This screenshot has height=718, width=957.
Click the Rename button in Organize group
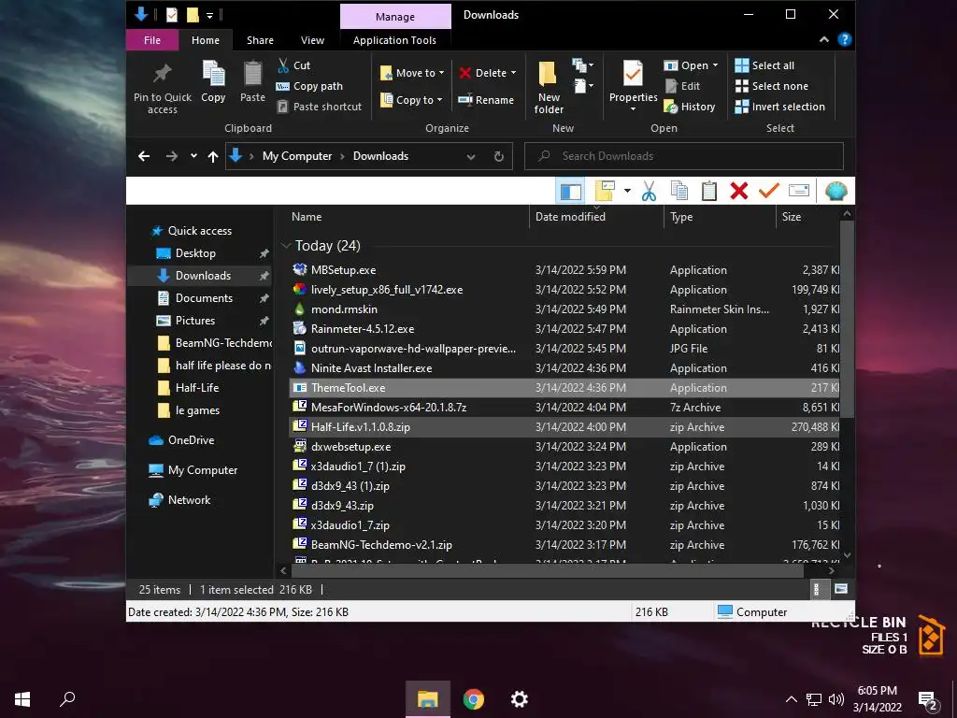click(486, 100)
